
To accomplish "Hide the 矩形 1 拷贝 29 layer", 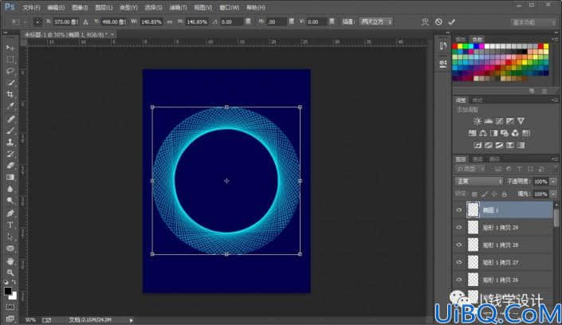I will coord(459,228).
